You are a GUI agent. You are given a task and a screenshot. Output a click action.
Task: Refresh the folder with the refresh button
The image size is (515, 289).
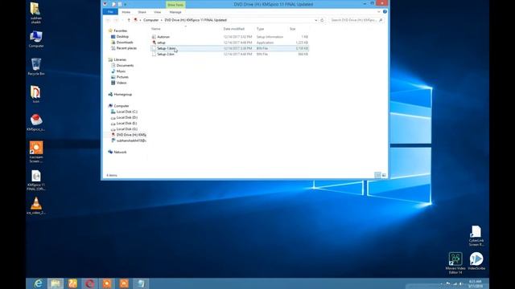click(x=322, y=20)
